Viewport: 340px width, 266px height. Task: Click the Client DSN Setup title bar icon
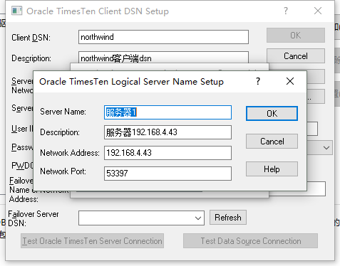pyautogui.click(x=17, y=11)
